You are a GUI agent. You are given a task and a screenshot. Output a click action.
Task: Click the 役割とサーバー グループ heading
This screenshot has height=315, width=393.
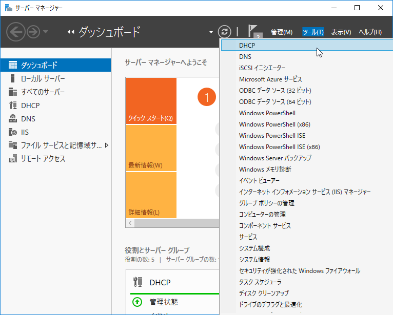tap(157, 250)
